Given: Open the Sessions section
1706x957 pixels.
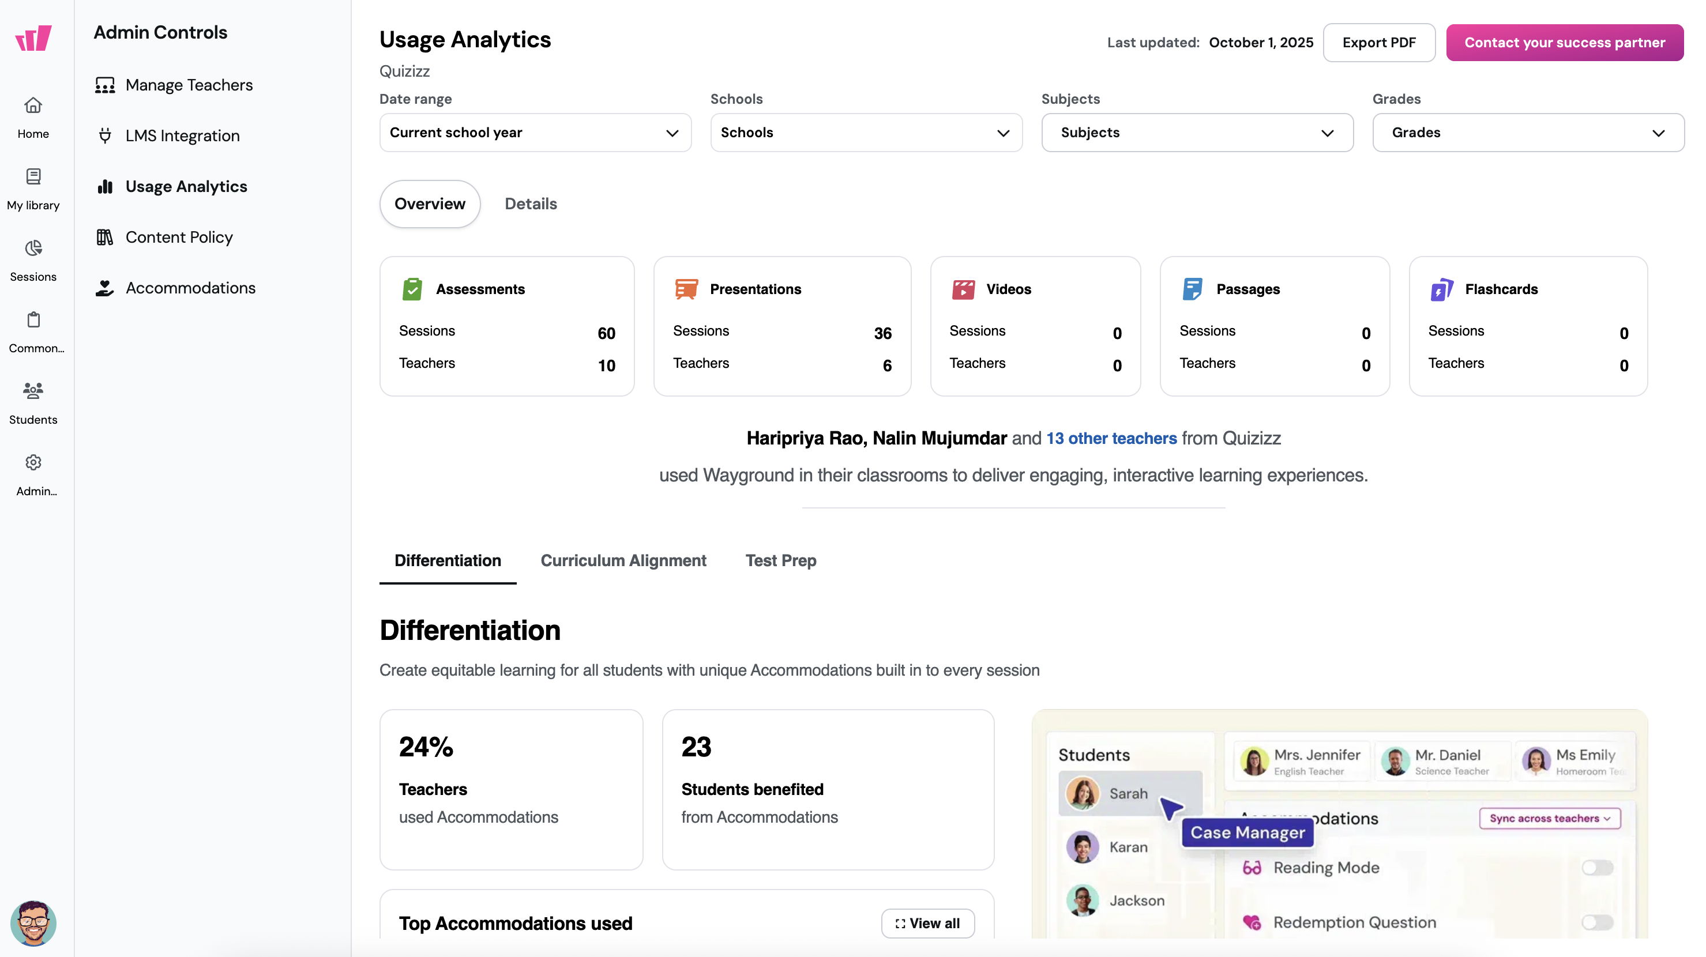Looking at the screenshot, I should (33, 259).
